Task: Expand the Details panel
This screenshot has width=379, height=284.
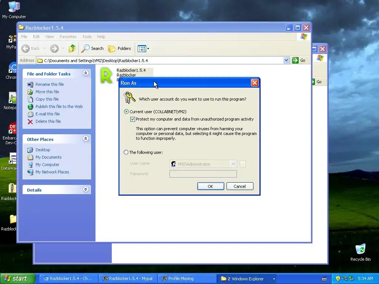Action: tap(85, 189)
